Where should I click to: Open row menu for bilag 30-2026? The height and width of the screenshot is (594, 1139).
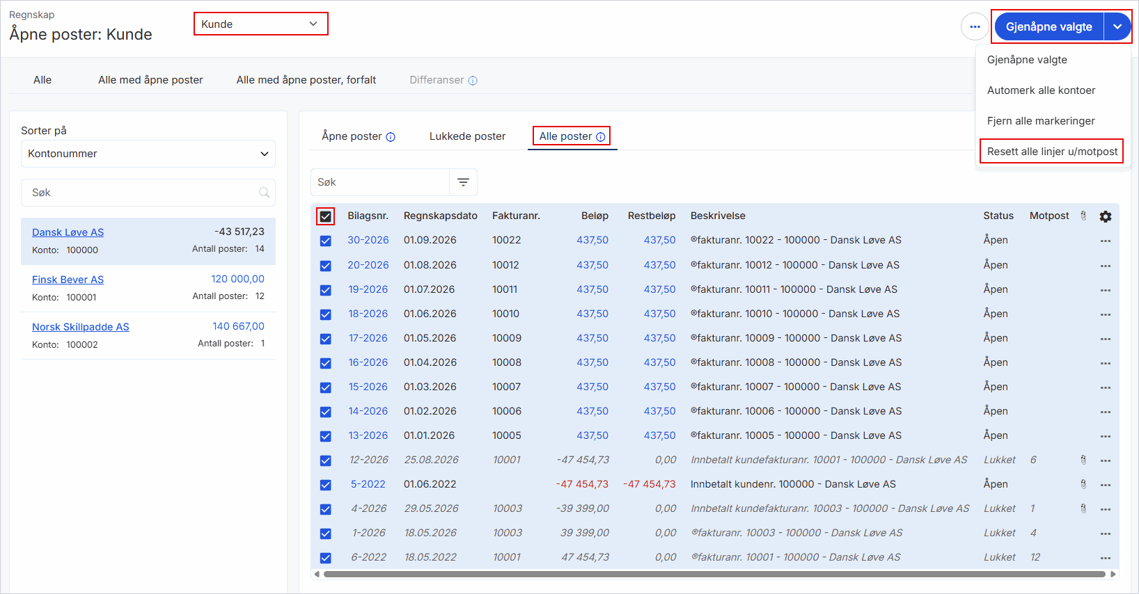pos(1106,241)
